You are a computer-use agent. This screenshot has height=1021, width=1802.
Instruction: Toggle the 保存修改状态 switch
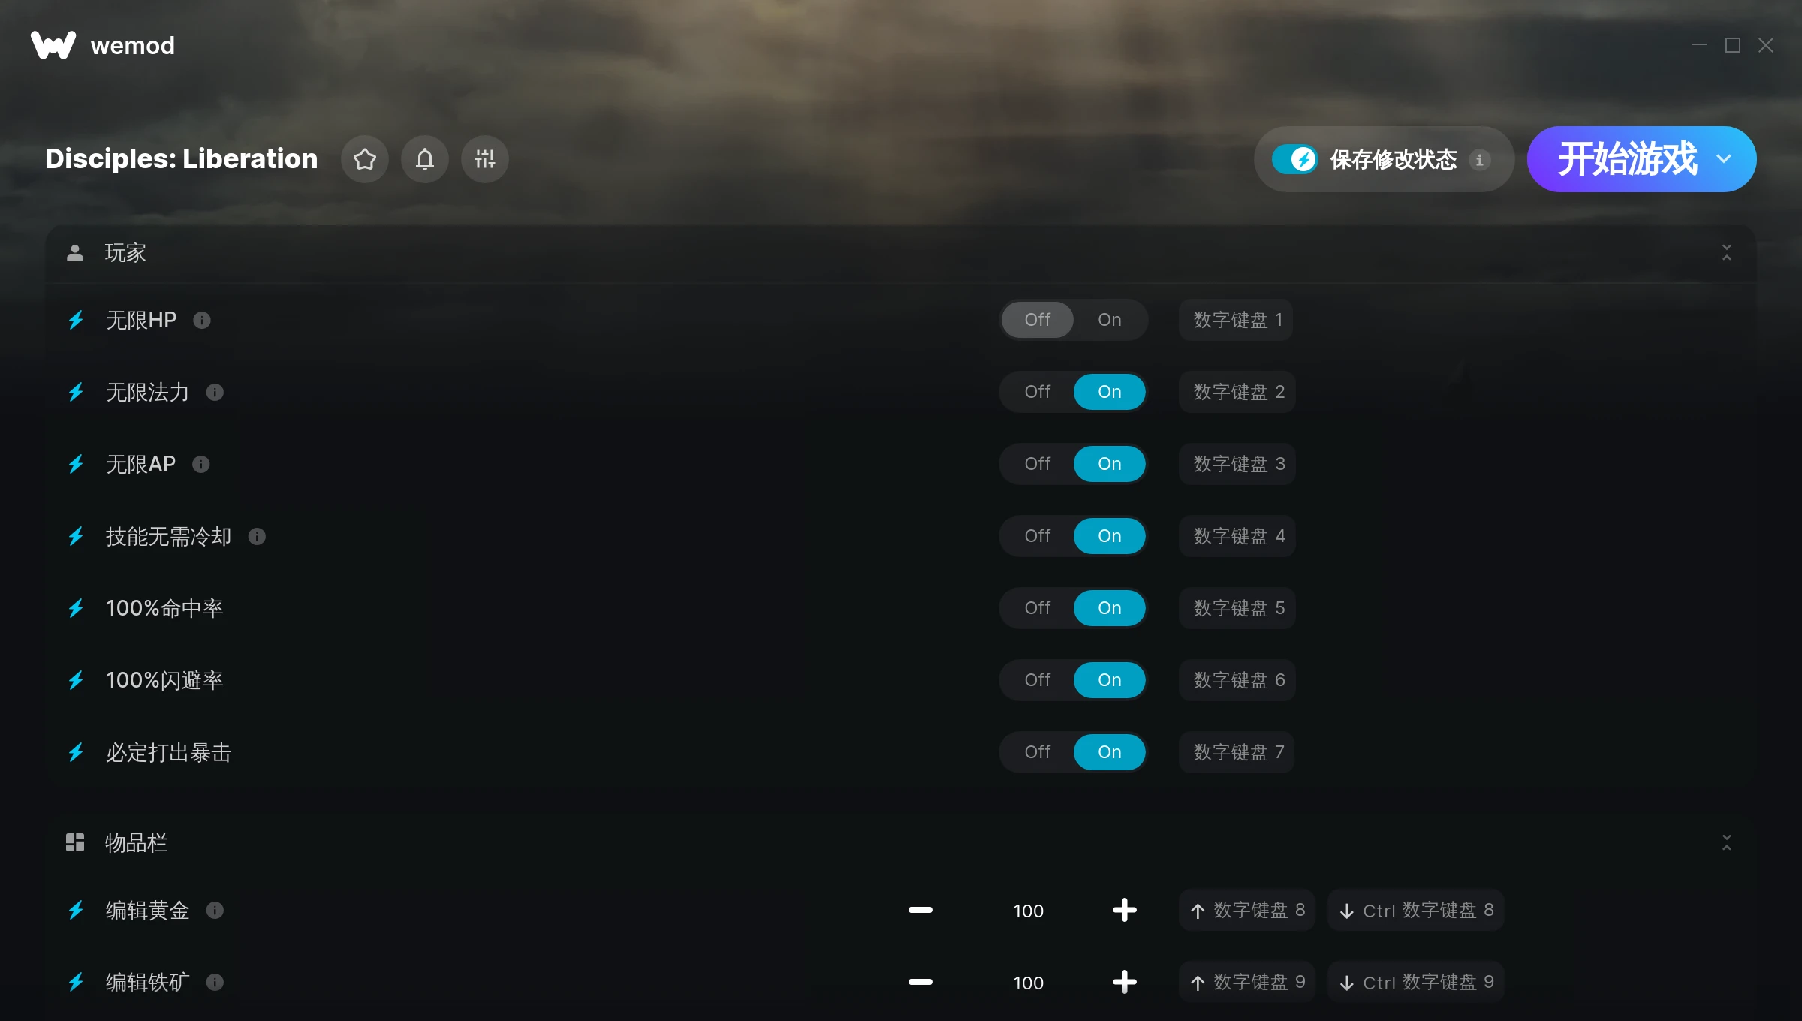click(x=1294, y=159)
